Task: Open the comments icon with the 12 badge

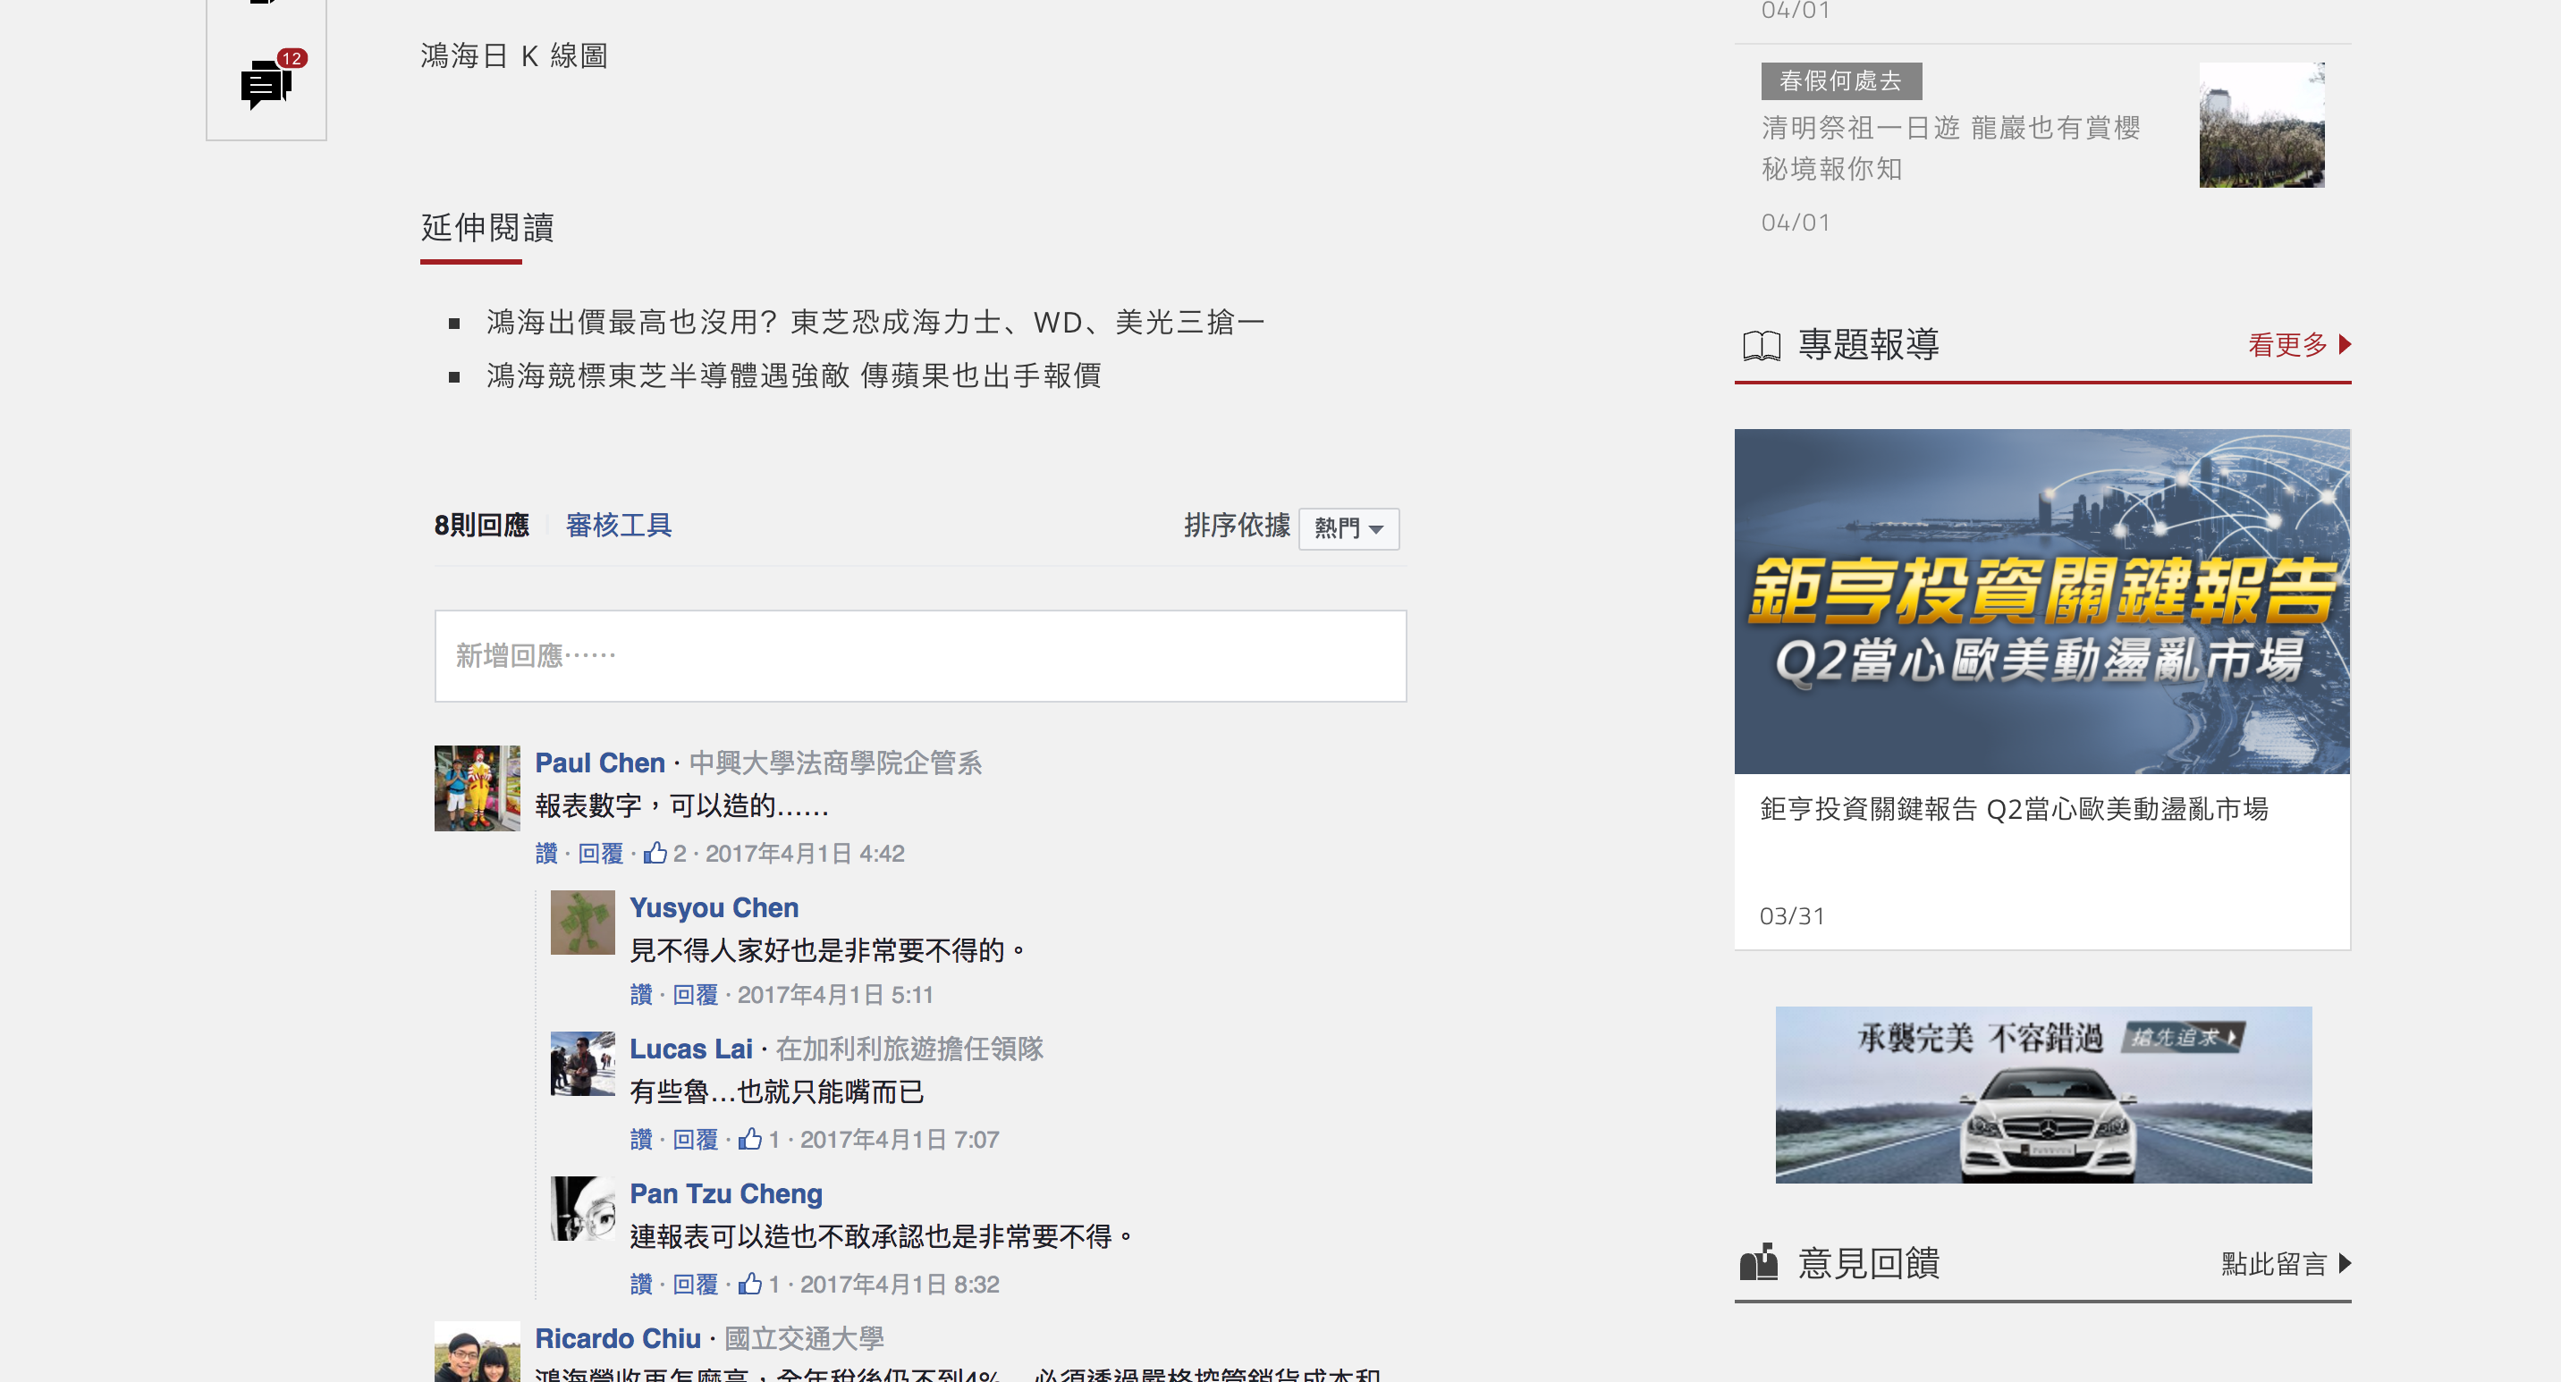Action: (x=272, y=80)
